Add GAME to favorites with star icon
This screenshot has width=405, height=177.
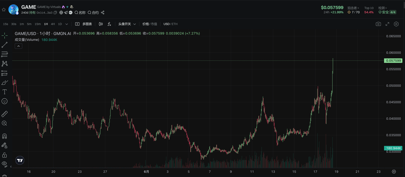click(4, 10)
